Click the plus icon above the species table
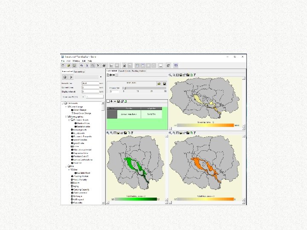The image size is (307, 230). 111,101
